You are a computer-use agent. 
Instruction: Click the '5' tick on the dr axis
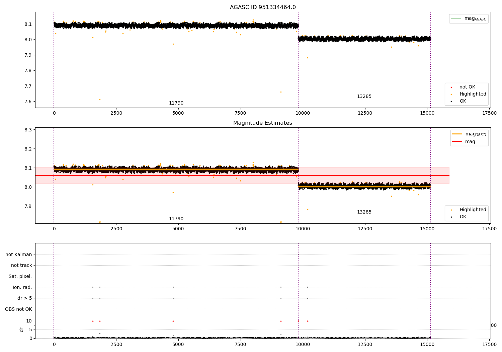coord(30,330)
